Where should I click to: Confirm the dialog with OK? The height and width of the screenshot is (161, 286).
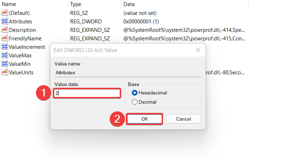click(145, 119)
